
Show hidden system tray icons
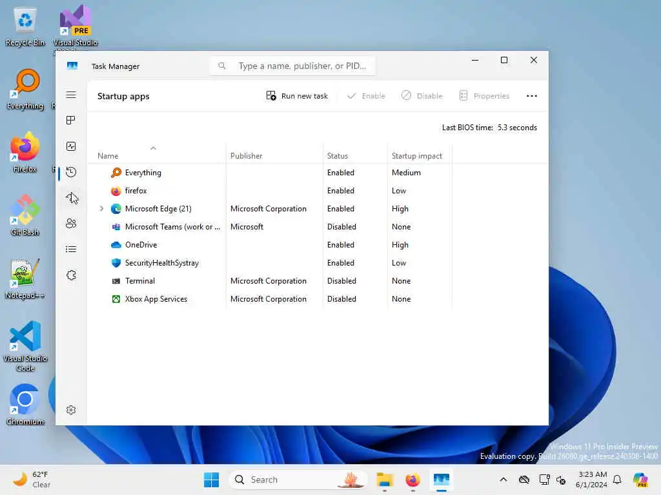pyautogui.click(x=503, y=480)
